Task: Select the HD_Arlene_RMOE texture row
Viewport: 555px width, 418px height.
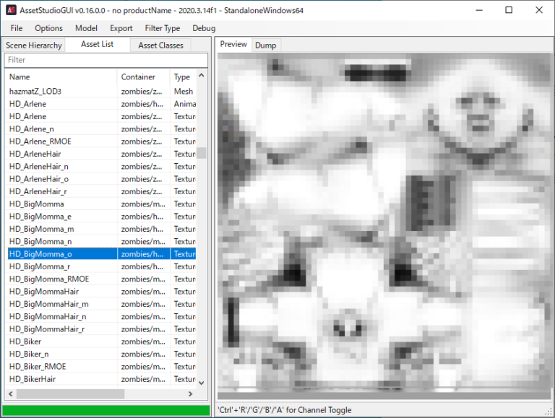Action: click(x=40, y=141)
